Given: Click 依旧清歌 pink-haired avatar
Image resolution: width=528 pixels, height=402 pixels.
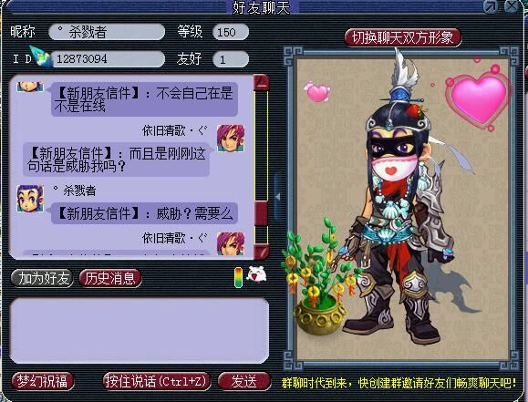Looking at the screenshot, I should (x=231, y=138).
